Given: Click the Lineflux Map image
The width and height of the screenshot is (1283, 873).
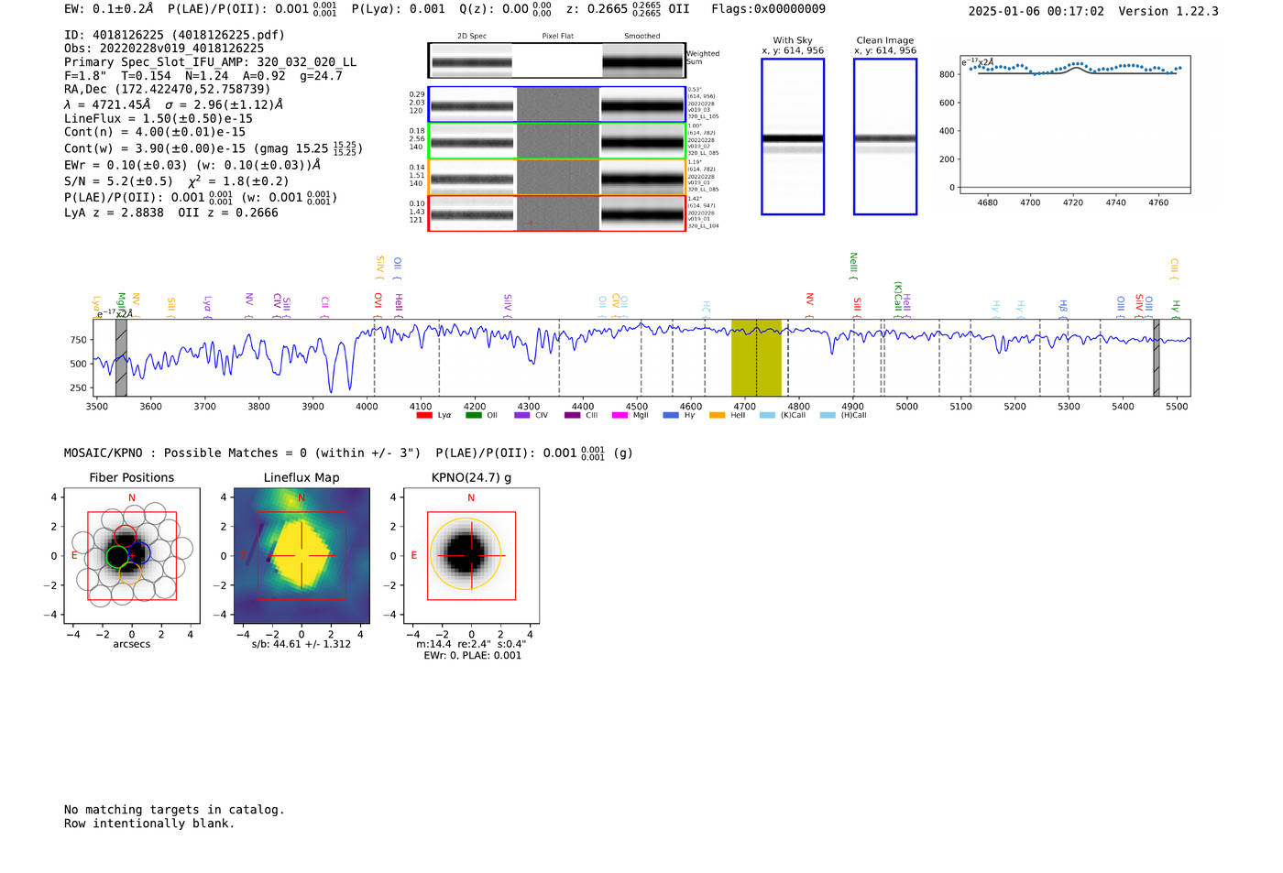Looking at the screenshot, I should pos(302,556).
